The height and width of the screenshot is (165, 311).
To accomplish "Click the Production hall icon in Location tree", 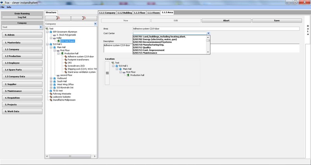I will (127, 75).
